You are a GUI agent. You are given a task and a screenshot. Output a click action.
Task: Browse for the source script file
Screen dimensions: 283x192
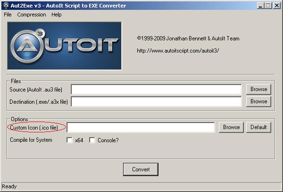pyautogui.click(x=258, y=89)
